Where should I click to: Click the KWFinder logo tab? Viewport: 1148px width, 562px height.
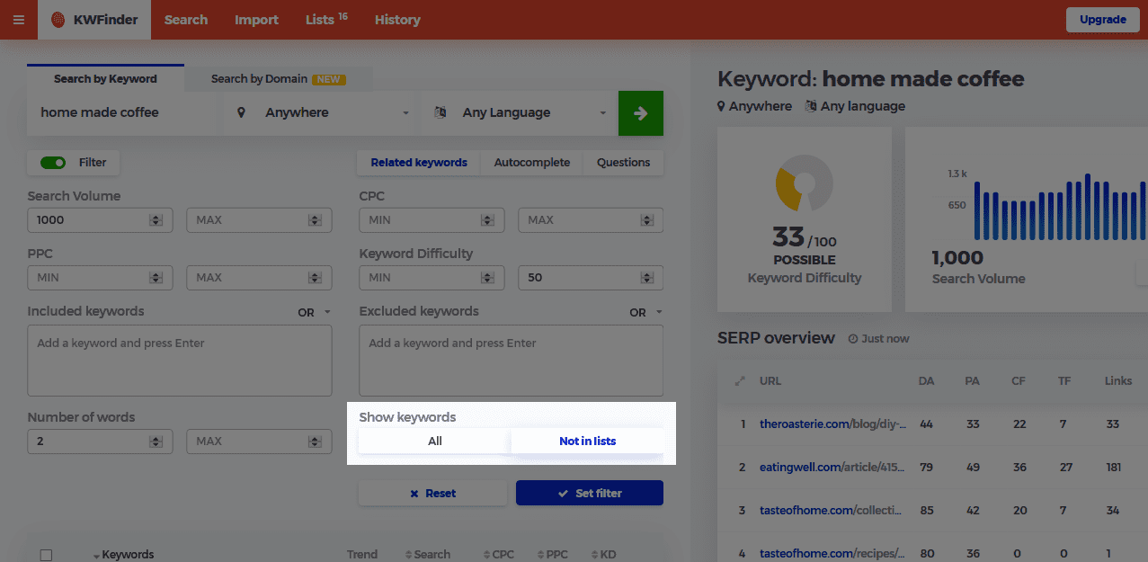94,20
